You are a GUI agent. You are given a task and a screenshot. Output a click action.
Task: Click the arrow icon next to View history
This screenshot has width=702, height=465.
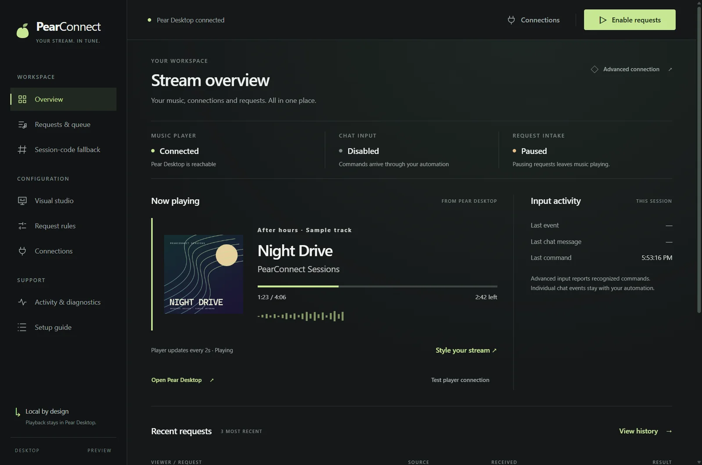tap(669, 431)
